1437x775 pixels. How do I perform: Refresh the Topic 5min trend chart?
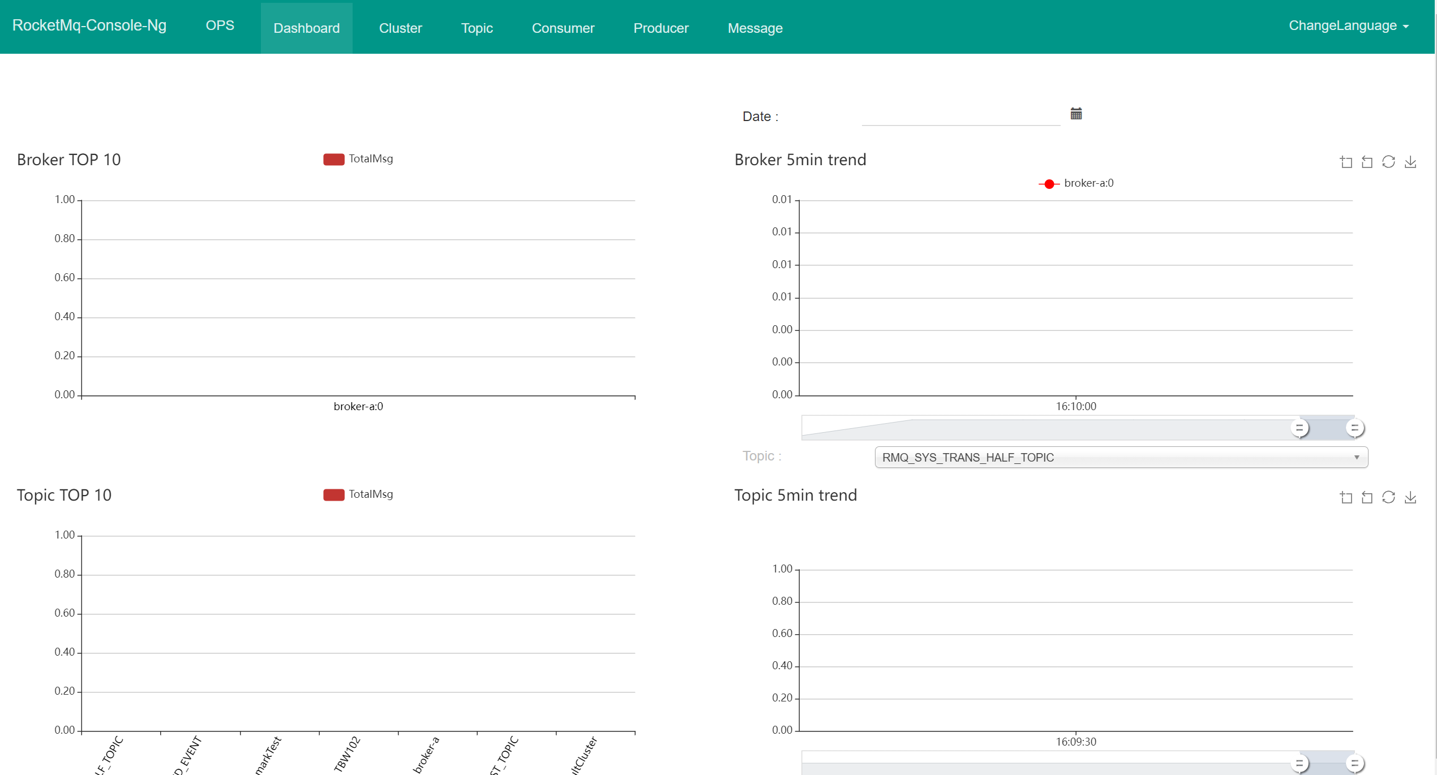[1388, 497]
